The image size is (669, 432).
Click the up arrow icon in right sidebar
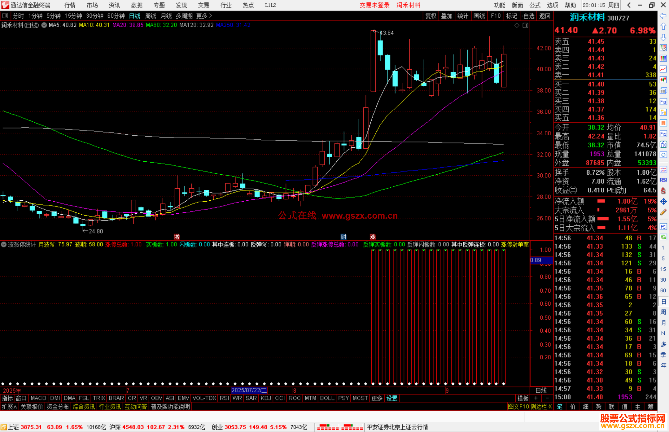click(x=663, y=27)
